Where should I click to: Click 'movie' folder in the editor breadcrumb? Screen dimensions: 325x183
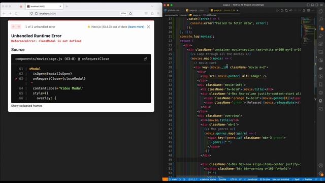tap(183, 15)
